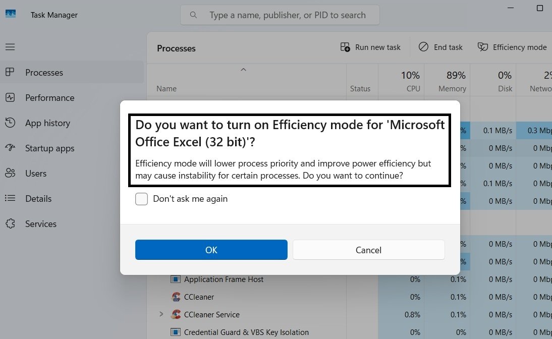Click the Performance sidebar icon
Viewport: 552px width, 339px height.
coord(10,97)
